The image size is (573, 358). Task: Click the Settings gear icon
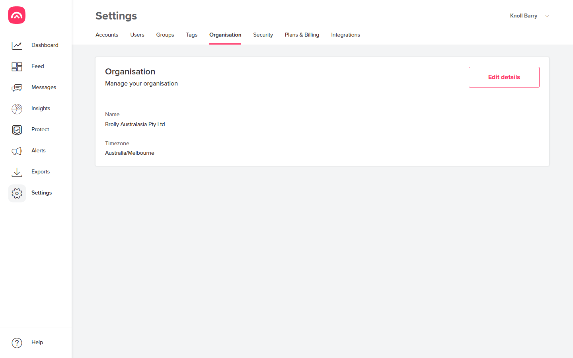[17, 193]
